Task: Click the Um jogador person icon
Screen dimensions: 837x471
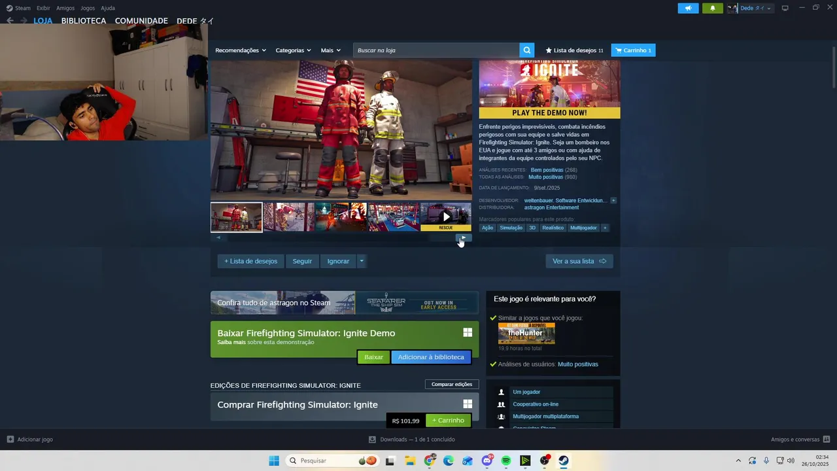Action: 502,392
